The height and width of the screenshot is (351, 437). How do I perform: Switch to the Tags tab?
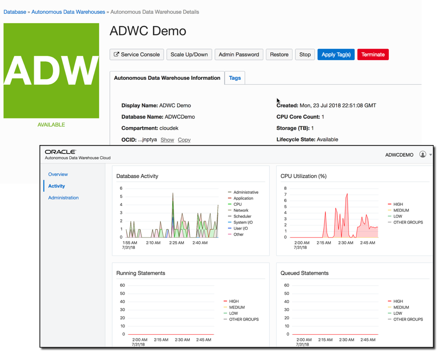tap(235, 78)
